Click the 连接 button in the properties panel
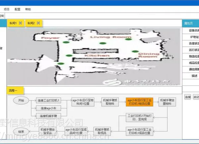 (x=188, y=97)
